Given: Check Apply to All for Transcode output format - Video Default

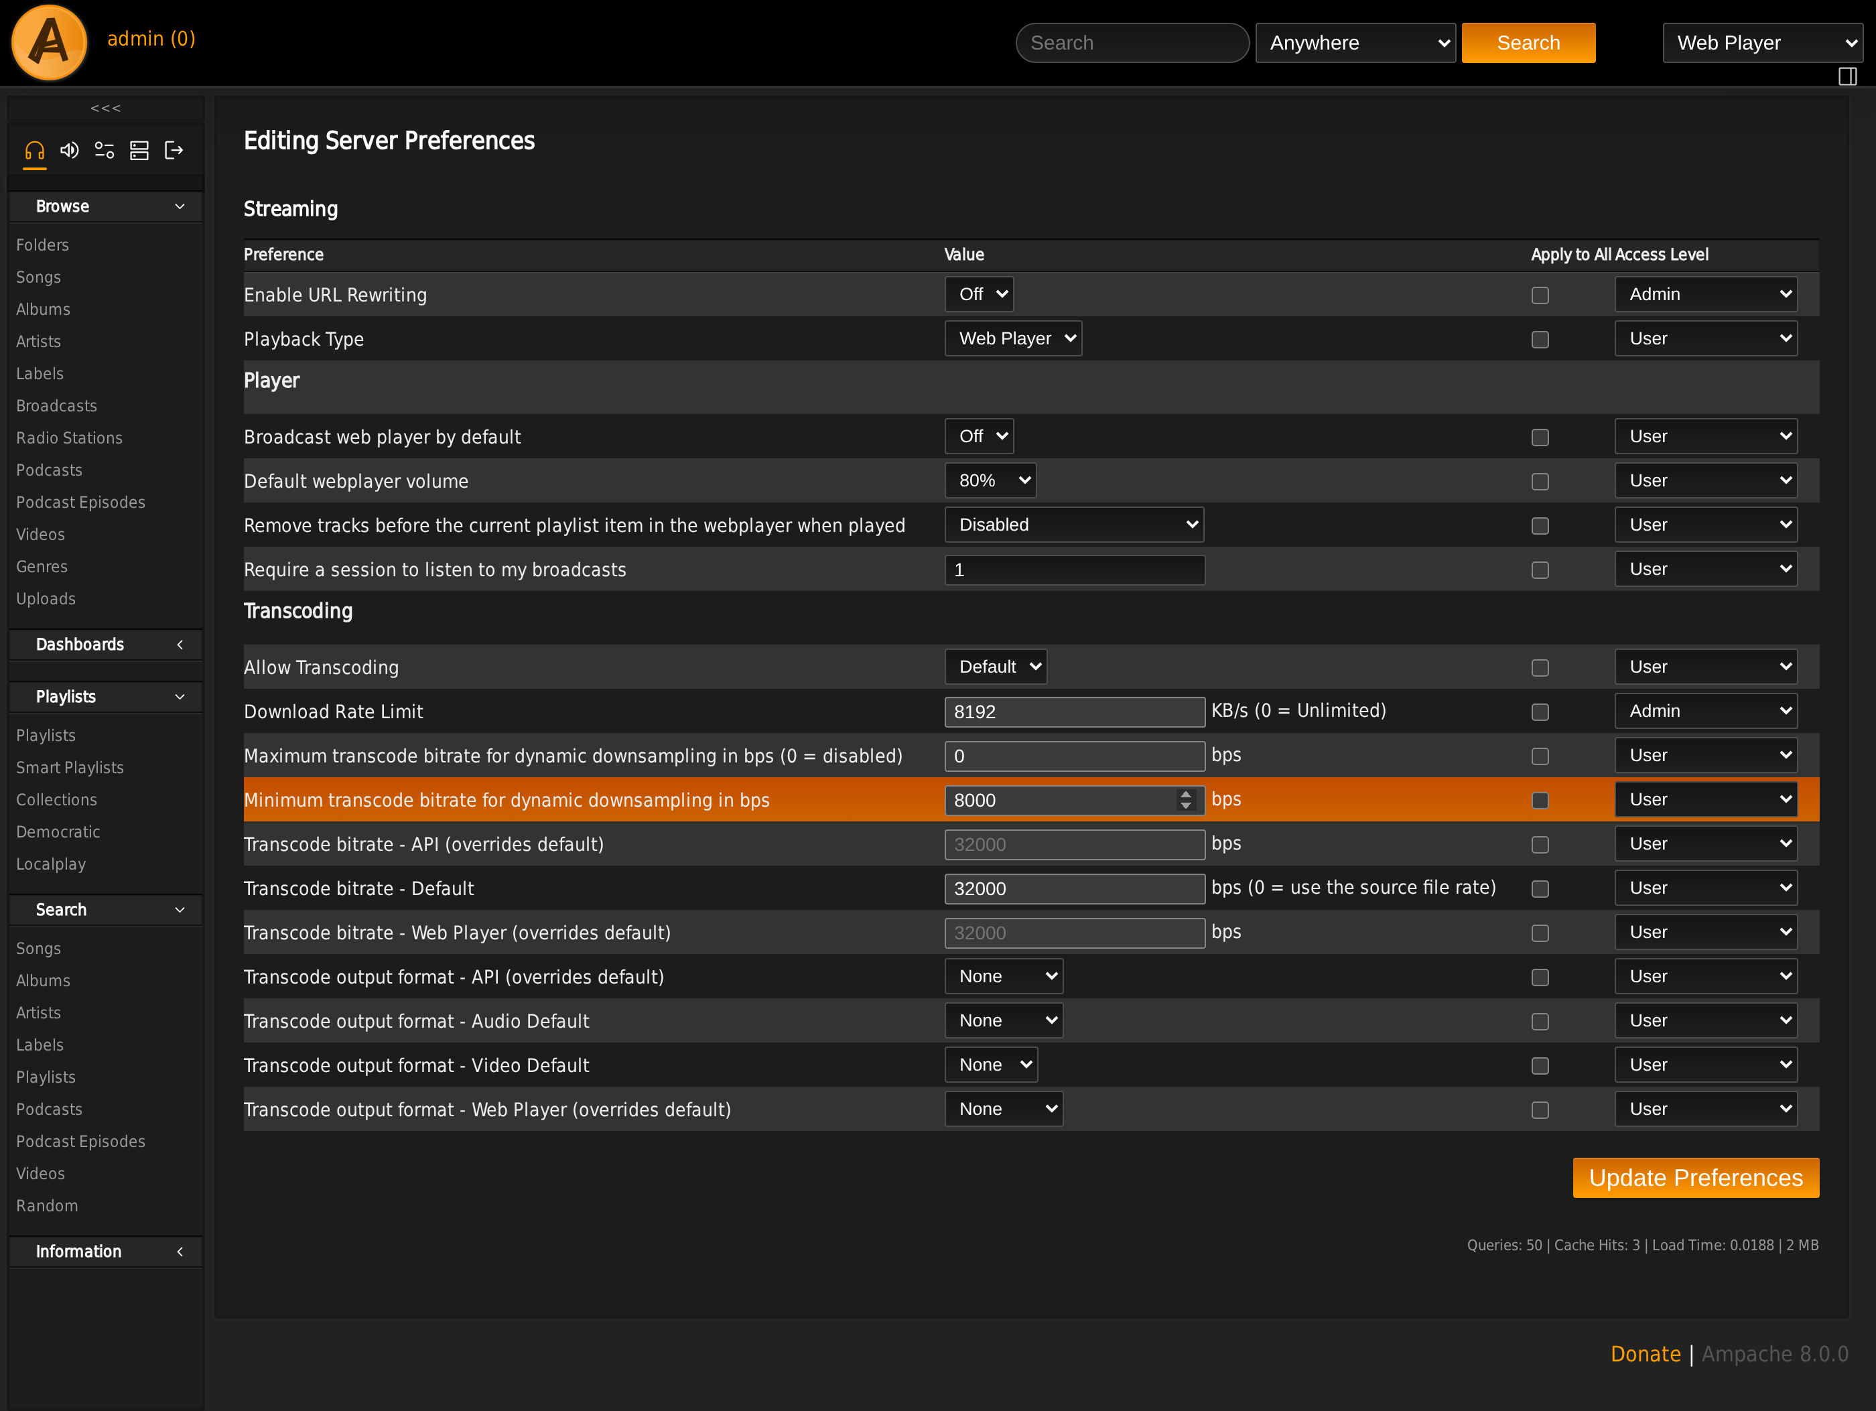Looking at the screenshot, I should pyautogui.click(x=1540, y=1066).
